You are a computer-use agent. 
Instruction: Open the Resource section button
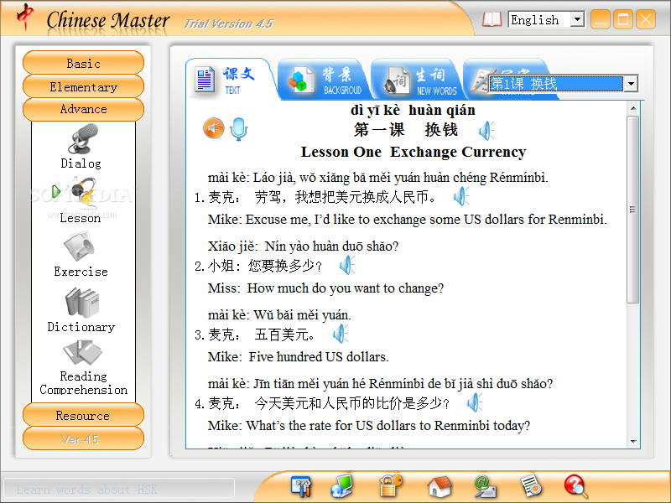[x=83, y=415]
